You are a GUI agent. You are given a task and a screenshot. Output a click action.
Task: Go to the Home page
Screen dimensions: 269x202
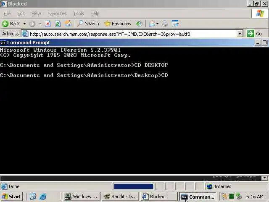point(68,24)
